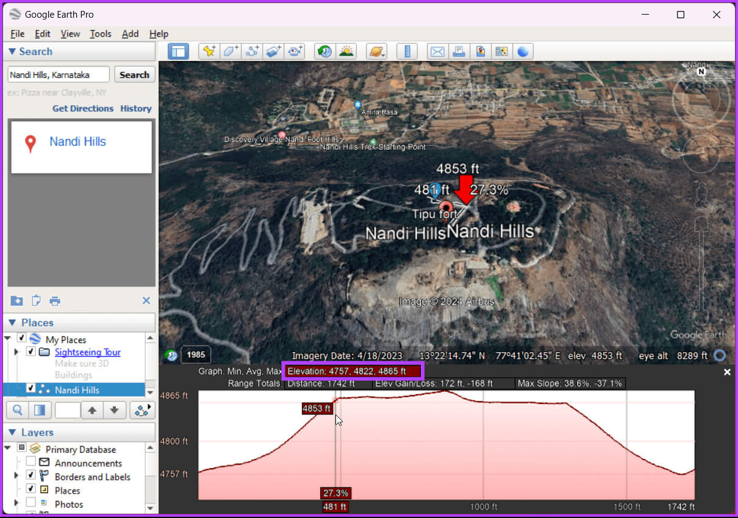
Task: Move selected place down with arrow button
Action: click(115, 410)
